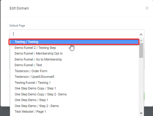Select Testerson / Order Form
This screenshot has height=116, width=153.
coord(74,71)
